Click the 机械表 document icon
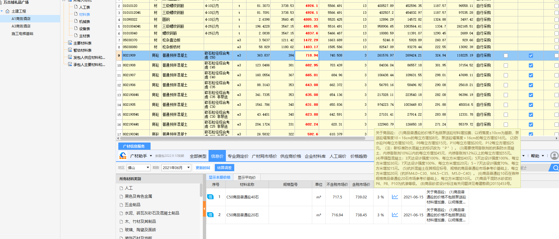Screen dimensions: 559x239 click(76, 21)
